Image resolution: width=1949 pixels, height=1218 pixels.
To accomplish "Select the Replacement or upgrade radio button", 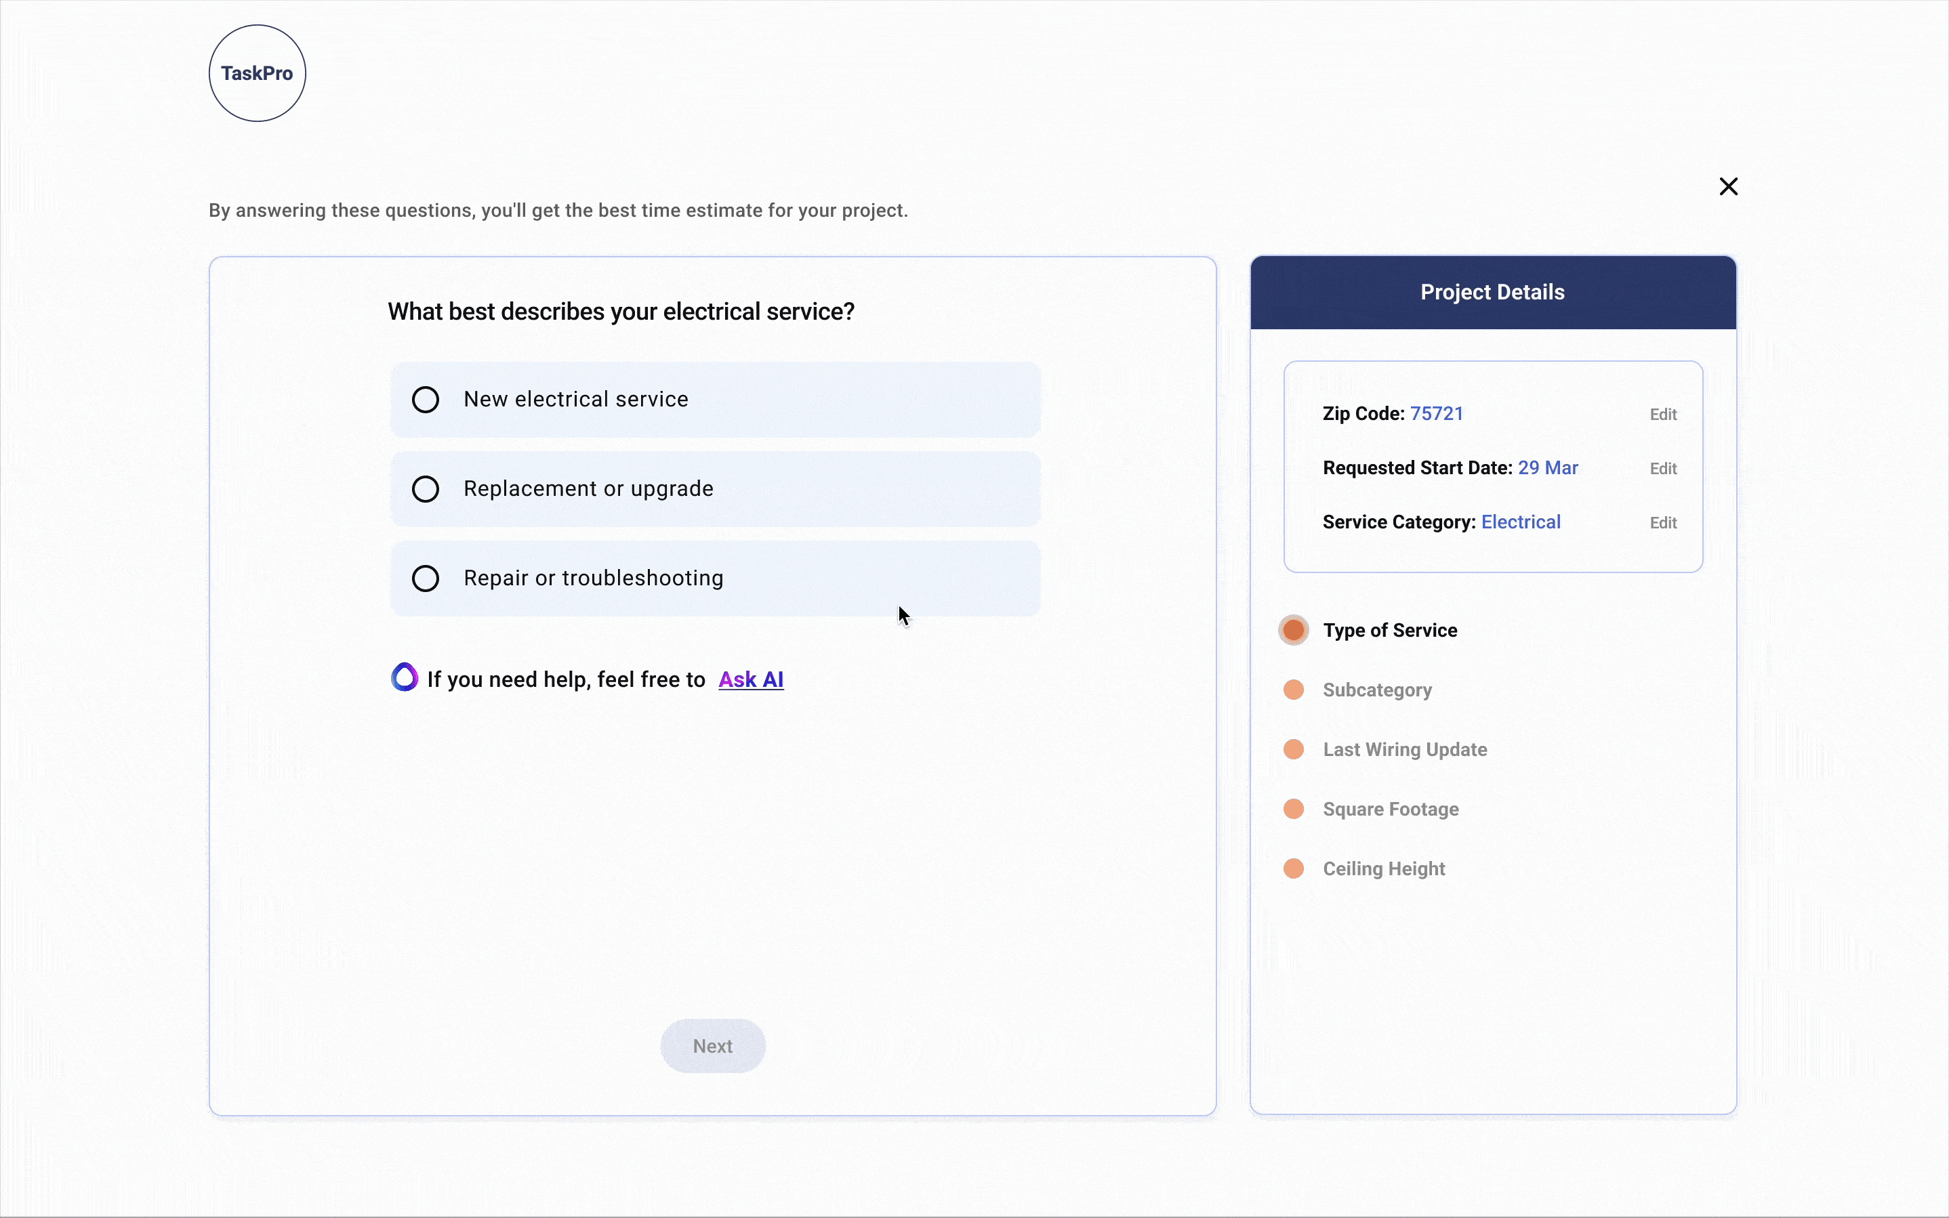I will [x=426, y=489].
